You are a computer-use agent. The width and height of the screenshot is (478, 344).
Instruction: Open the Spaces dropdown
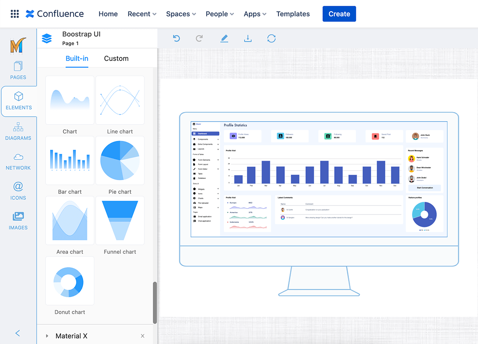[181, 14]
